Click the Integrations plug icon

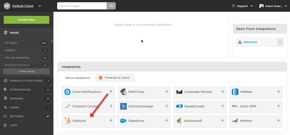(x=5, y=90)
